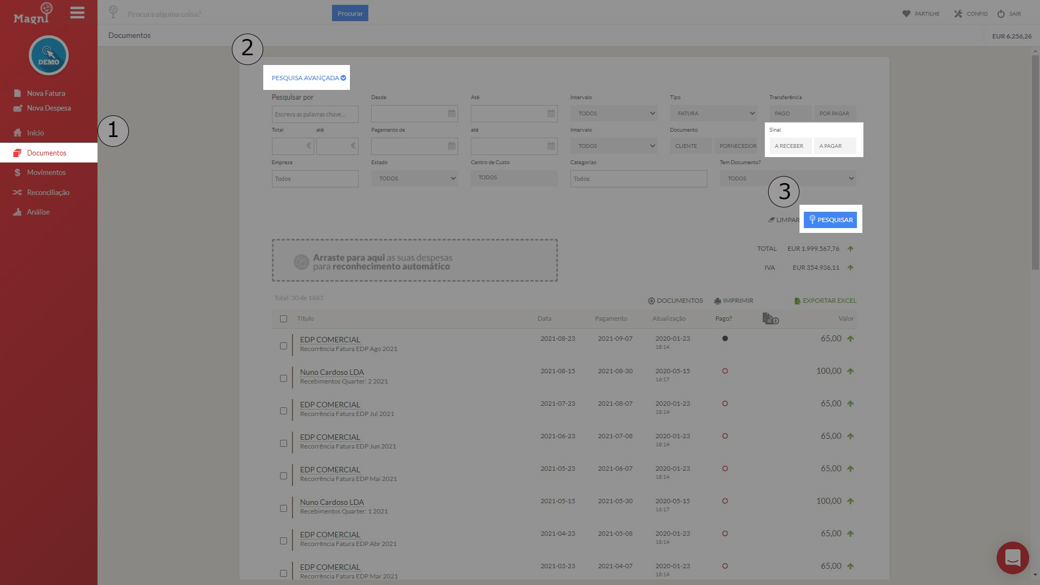Click the blue PESQUISAR button
The image size is (1040, 585).
pos(830,220)
